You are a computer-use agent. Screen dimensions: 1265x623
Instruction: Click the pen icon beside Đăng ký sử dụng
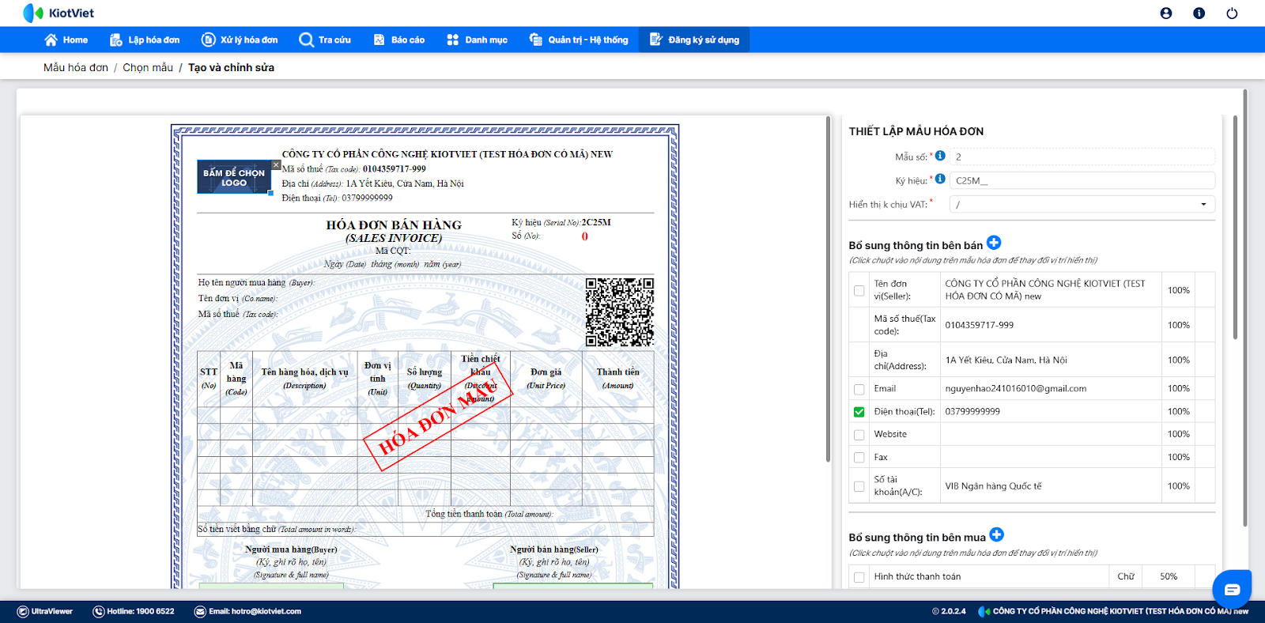pos(656,40)
